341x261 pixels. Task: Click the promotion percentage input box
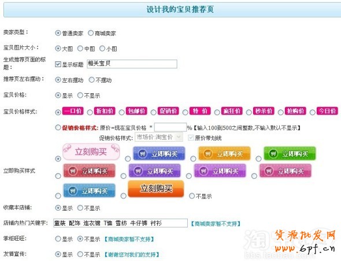click(170, 127)
